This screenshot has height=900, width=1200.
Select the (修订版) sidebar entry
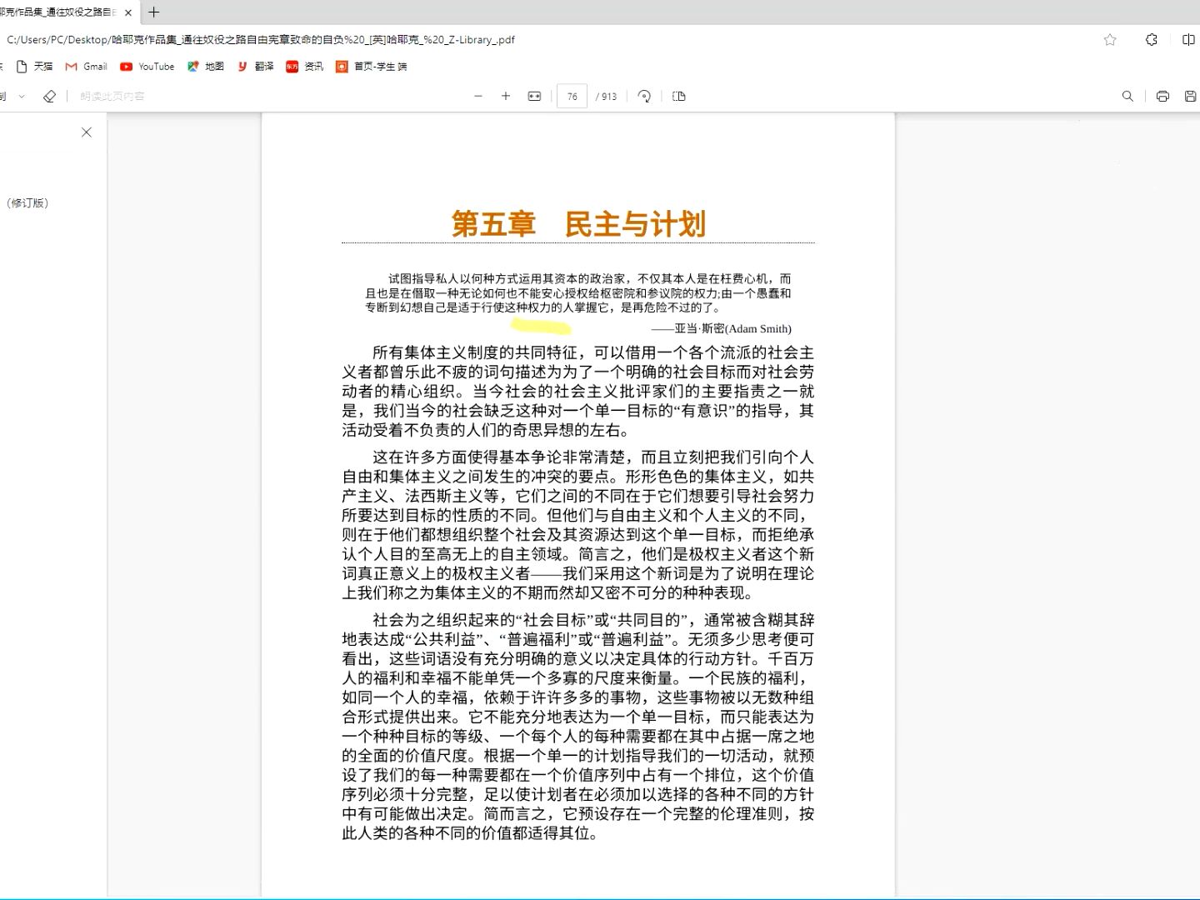(27, 203)
